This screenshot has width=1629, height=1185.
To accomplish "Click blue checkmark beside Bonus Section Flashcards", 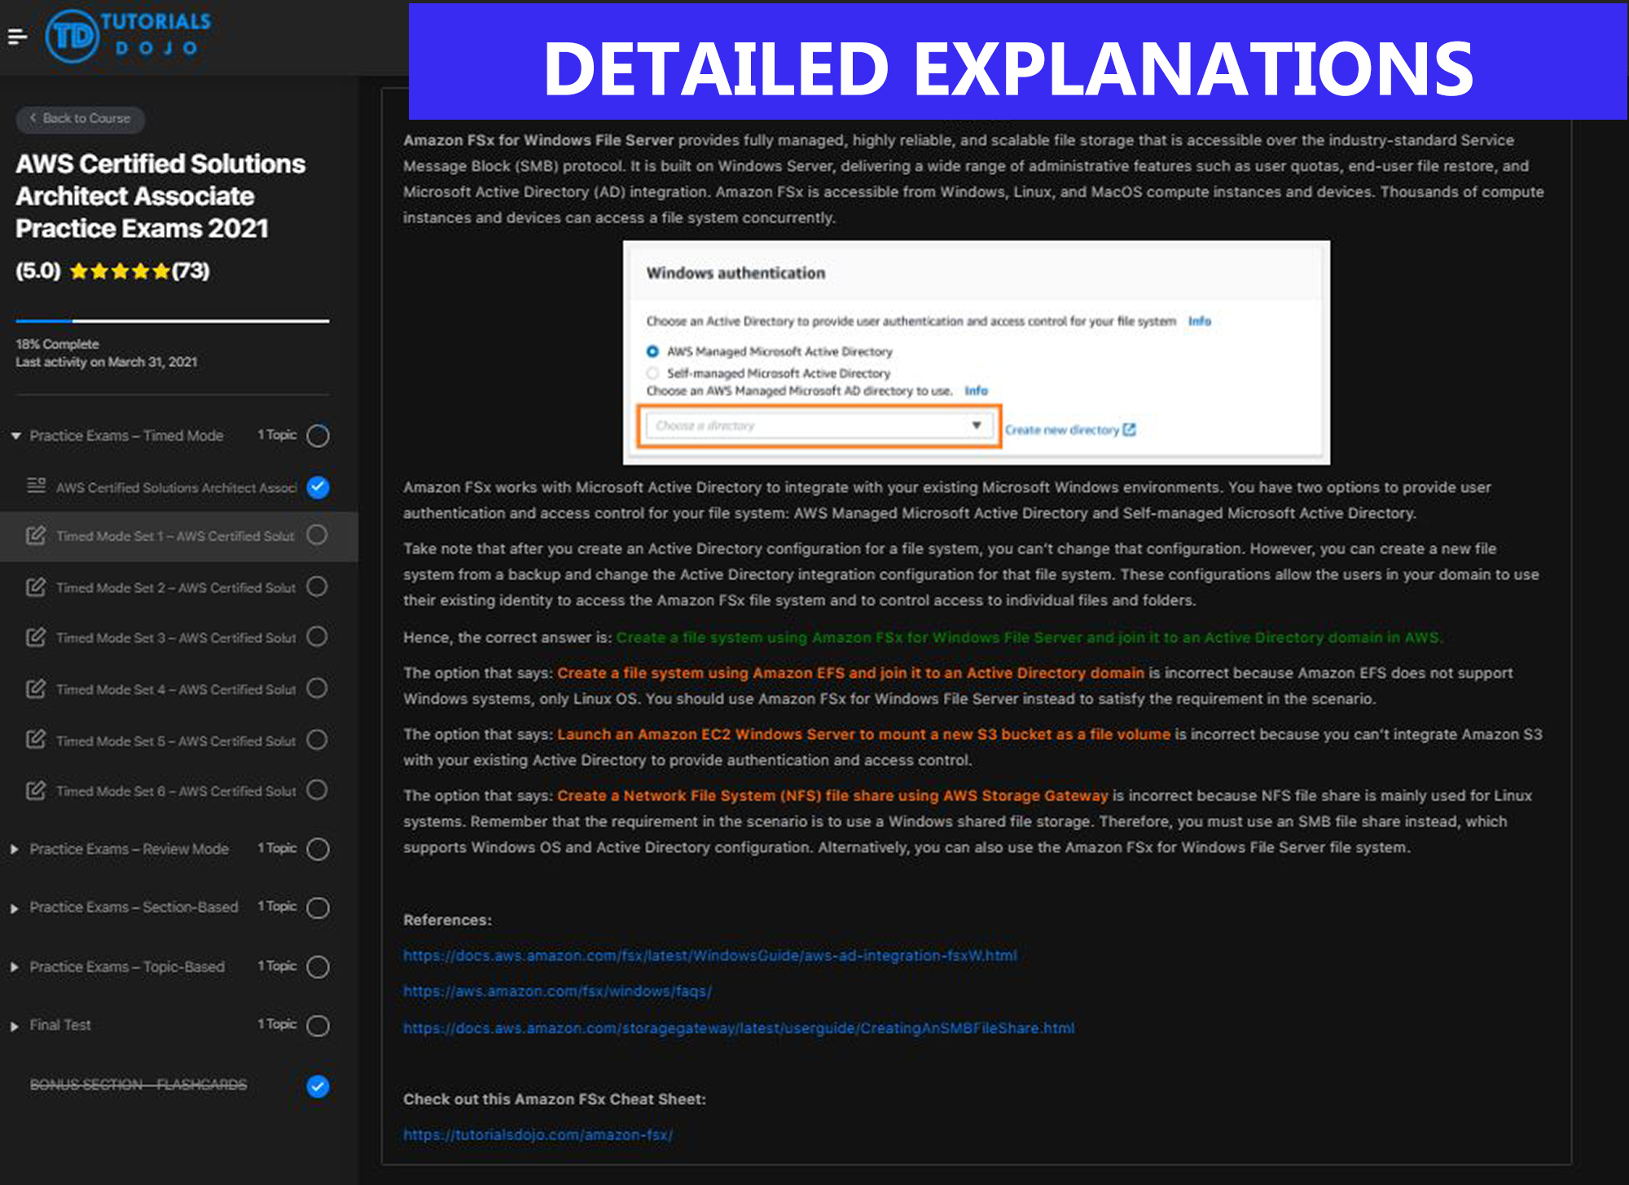I will click(318, 1086).
